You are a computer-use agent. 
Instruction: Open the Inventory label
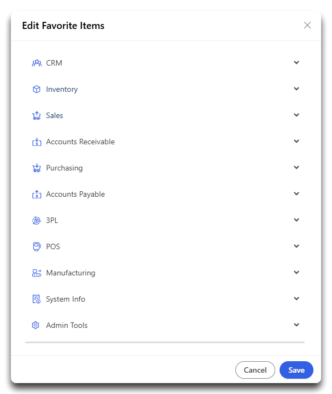(62, 89)
